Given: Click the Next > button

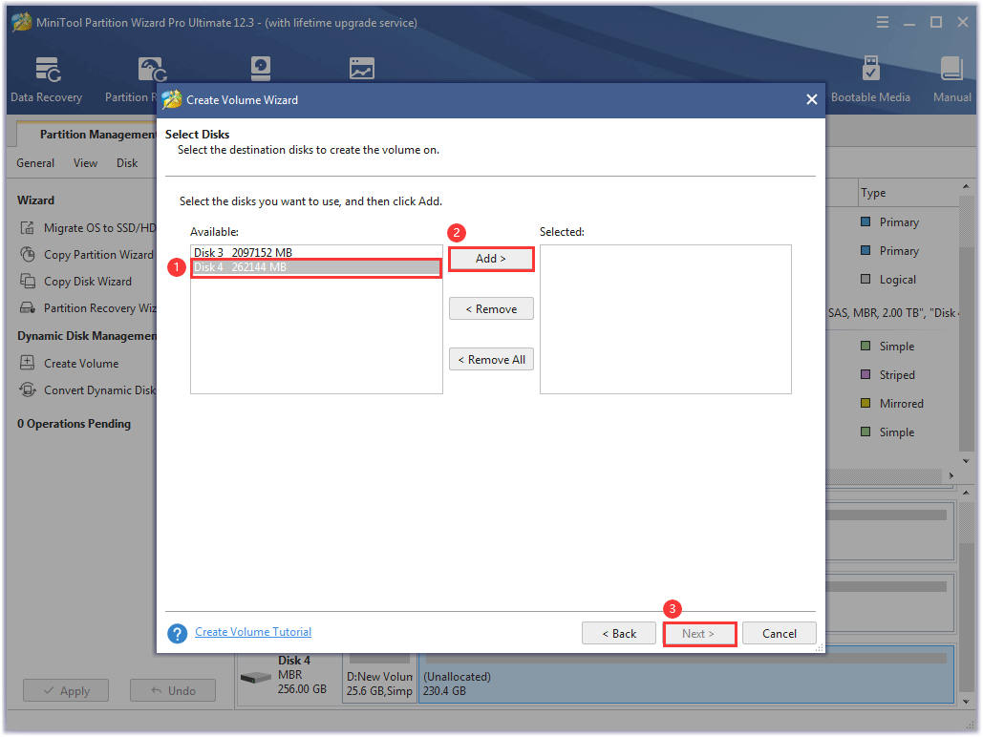Looking at the screenshot, I should 699,634.
